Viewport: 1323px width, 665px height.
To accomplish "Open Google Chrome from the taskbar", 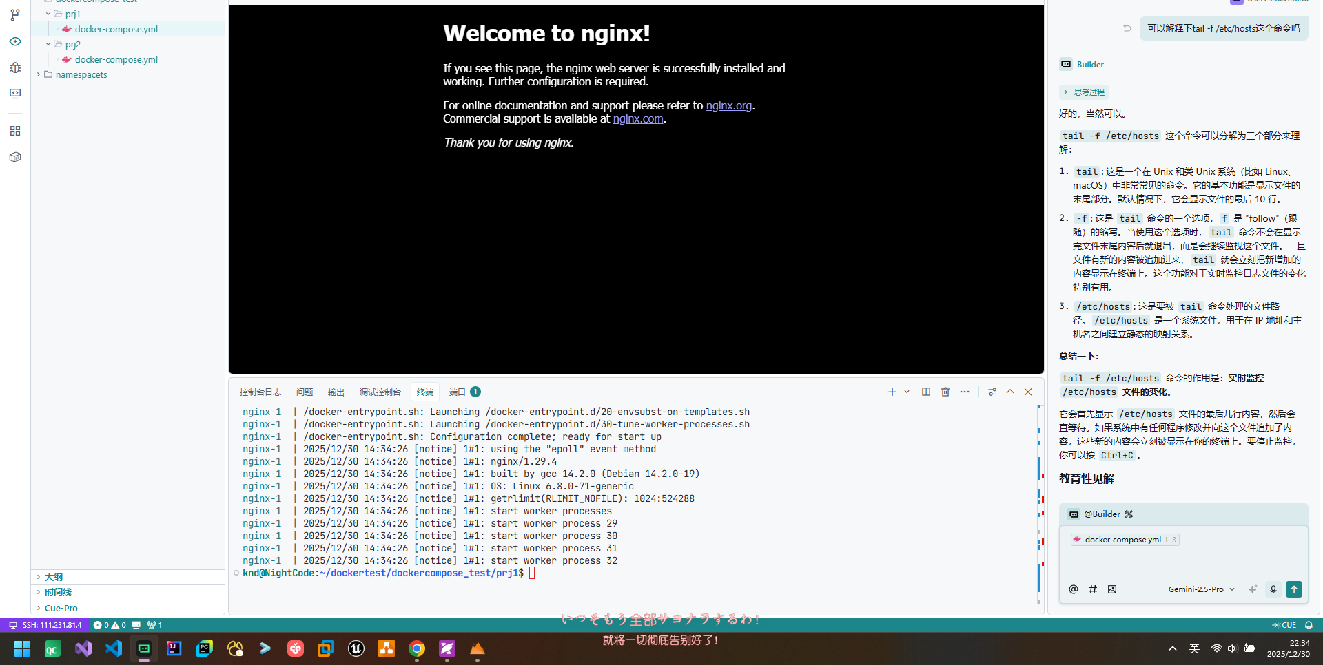I will 417,648.
